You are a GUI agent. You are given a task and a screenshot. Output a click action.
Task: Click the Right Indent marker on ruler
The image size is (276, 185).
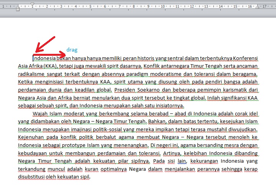[258, 7]
